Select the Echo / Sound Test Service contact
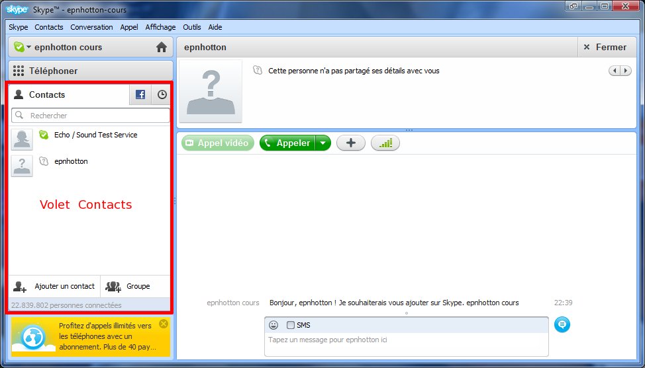Viewport: 645px width, 368px height. pos(89,139)
